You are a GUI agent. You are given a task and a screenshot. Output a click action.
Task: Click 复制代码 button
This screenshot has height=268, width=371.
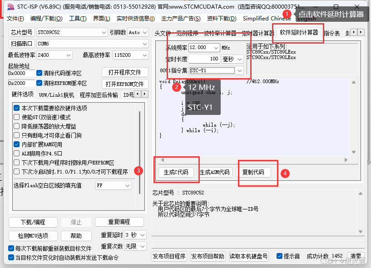253,172
